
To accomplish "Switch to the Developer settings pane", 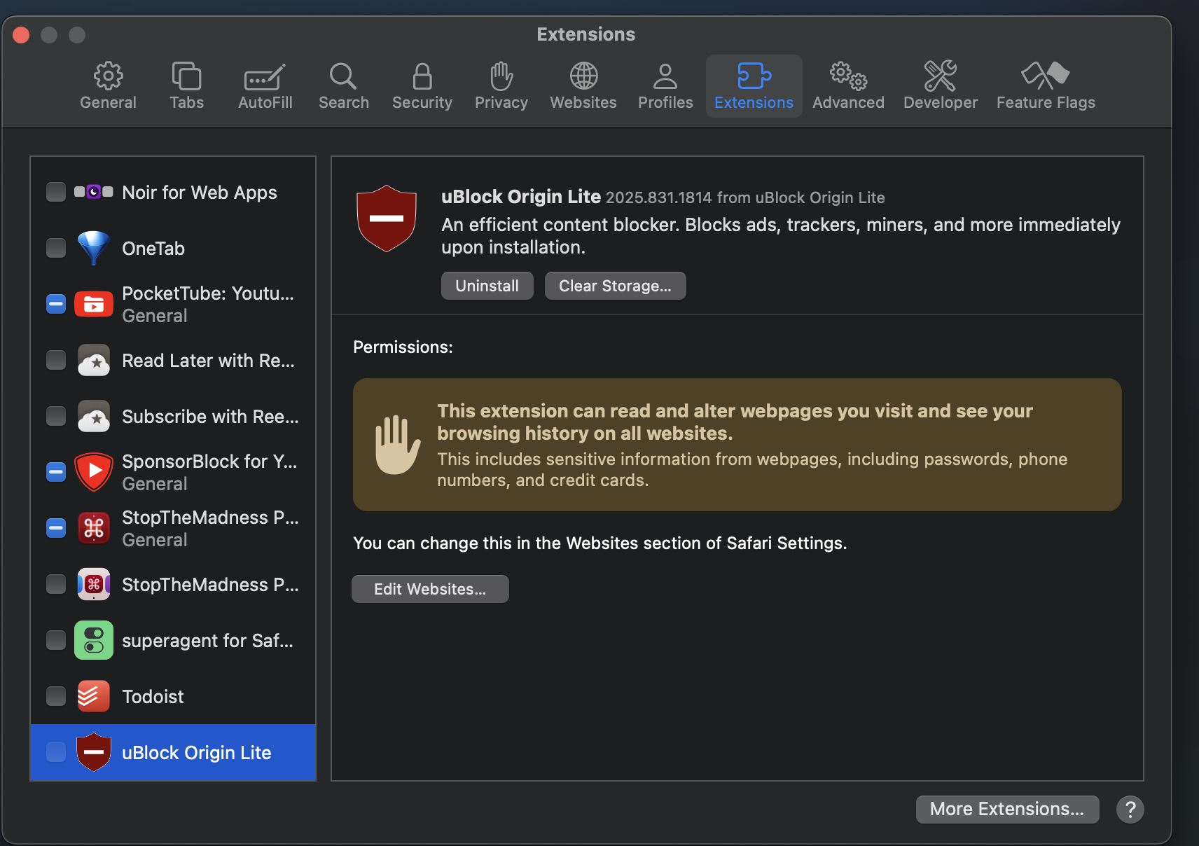I will pos(940,86).
